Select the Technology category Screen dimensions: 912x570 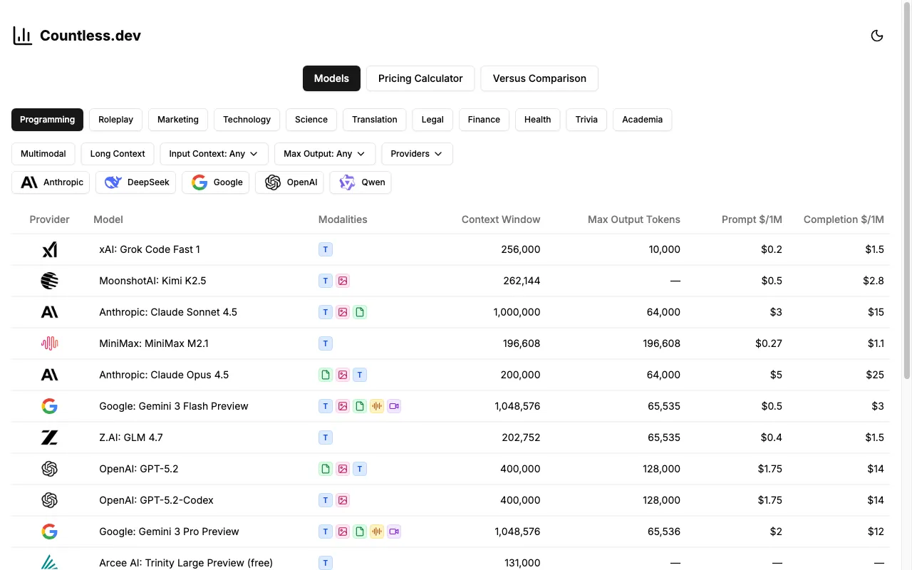pyautogui.click(x=247, y=120)
